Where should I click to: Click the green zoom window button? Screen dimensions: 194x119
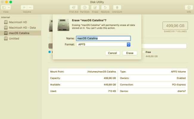(x=11, y=2)
